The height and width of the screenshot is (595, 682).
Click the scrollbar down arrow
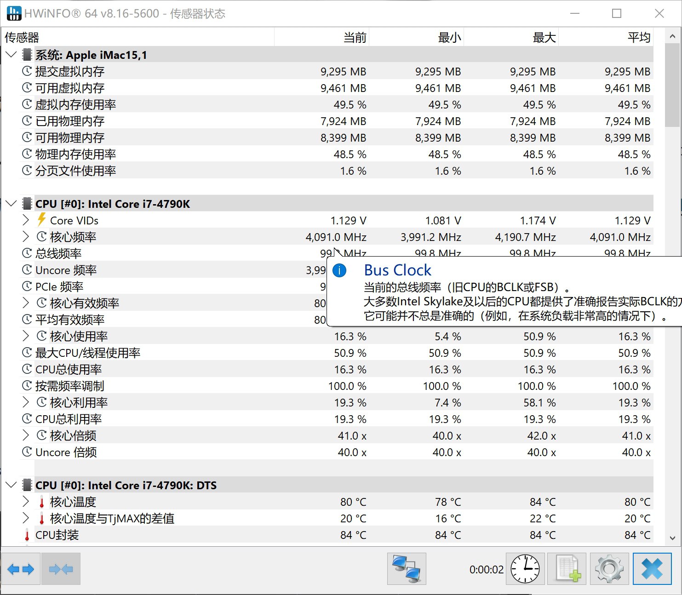tap(672, 538)
